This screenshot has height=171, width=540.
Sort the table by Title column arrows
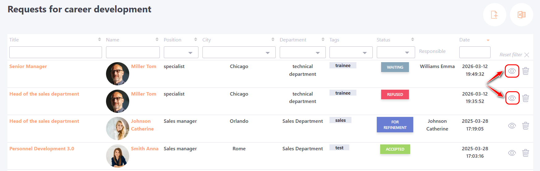click(x=99, y=40)
